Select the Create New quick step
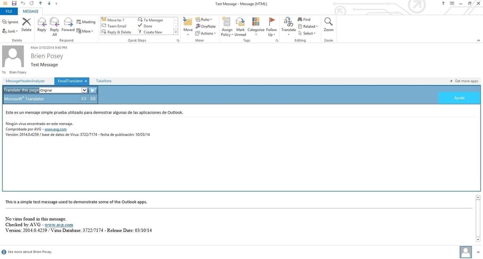This screenshot has height=259, width=483. pyautogui.click(x=150, y=32)
